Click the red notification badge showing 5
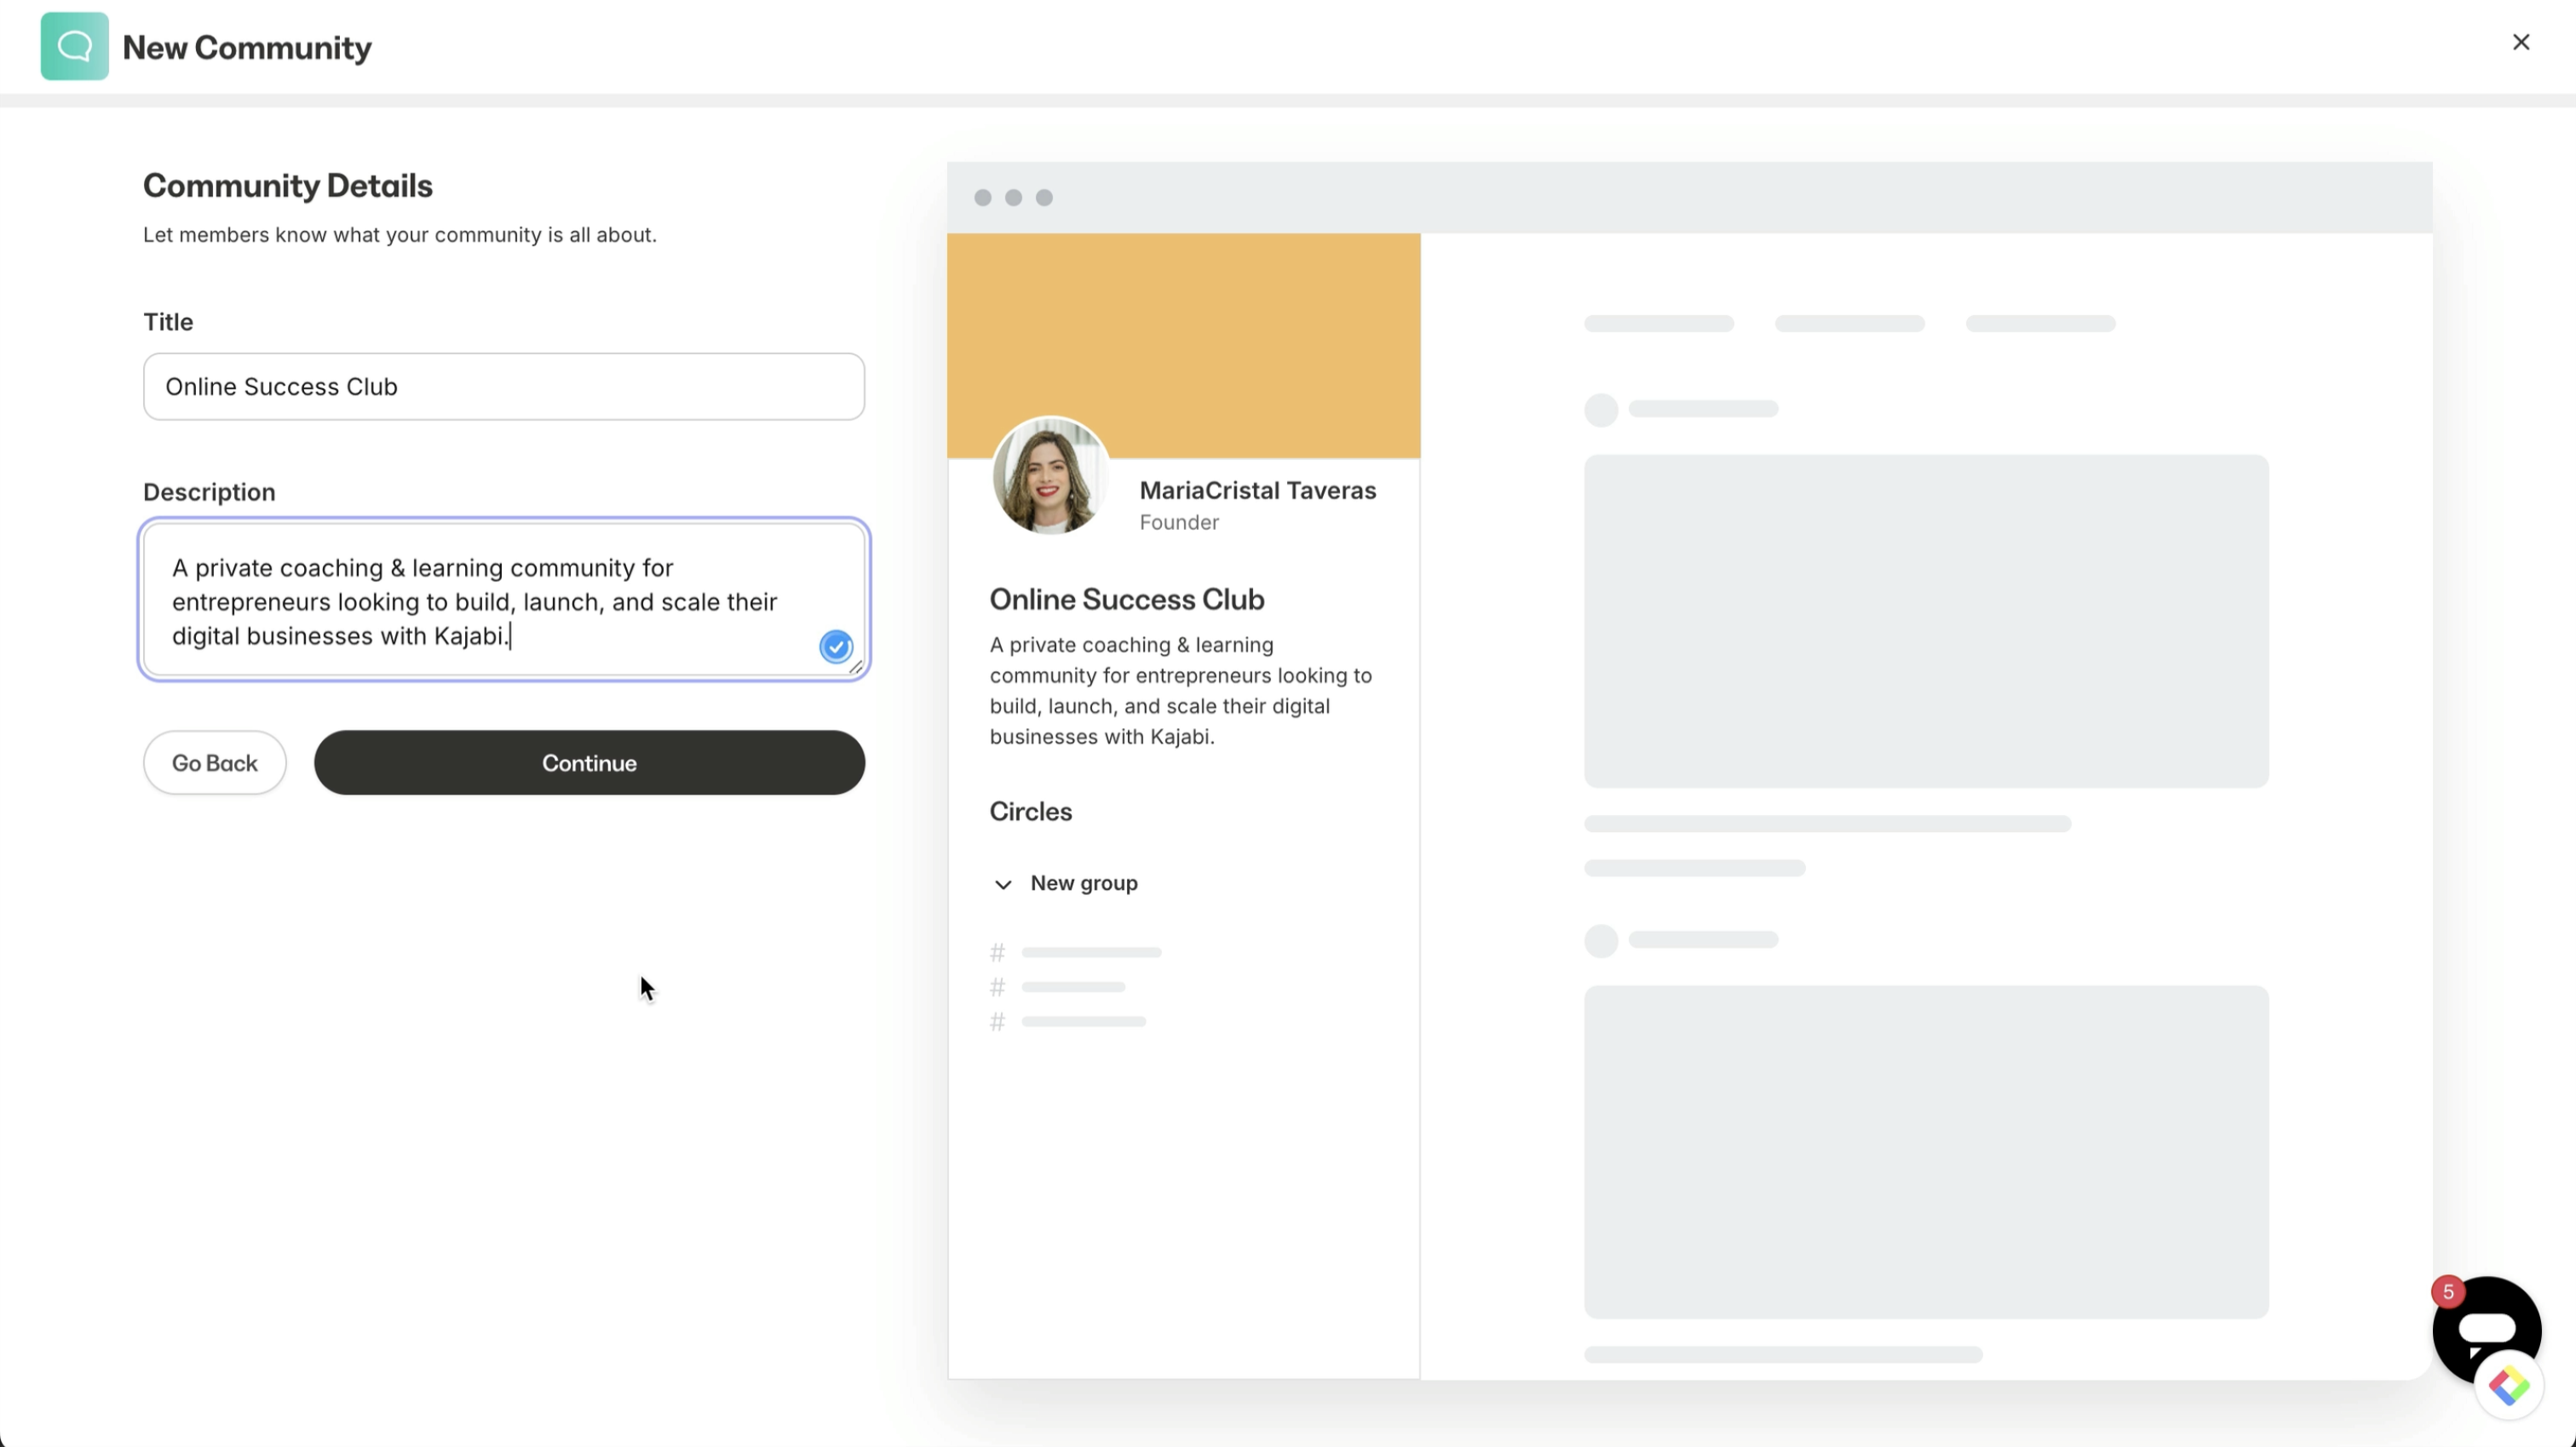This screenshot has height=1447, width=2576. click(2448, 1292)
